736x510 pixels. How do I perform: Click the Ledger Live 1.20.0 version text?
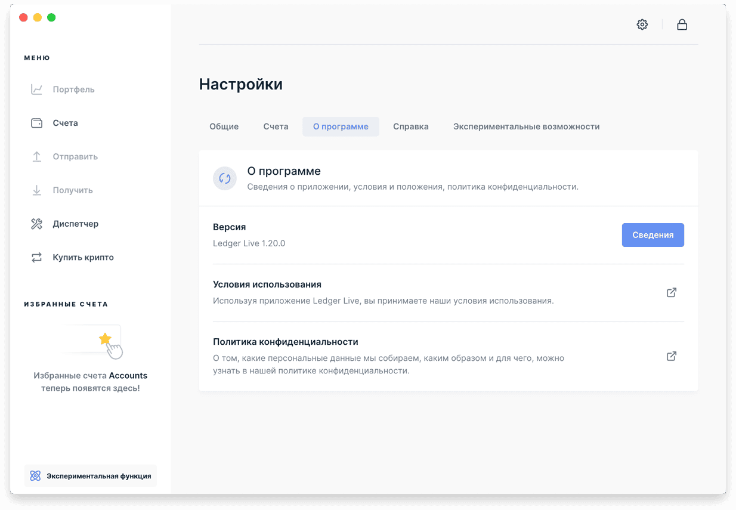249,243
